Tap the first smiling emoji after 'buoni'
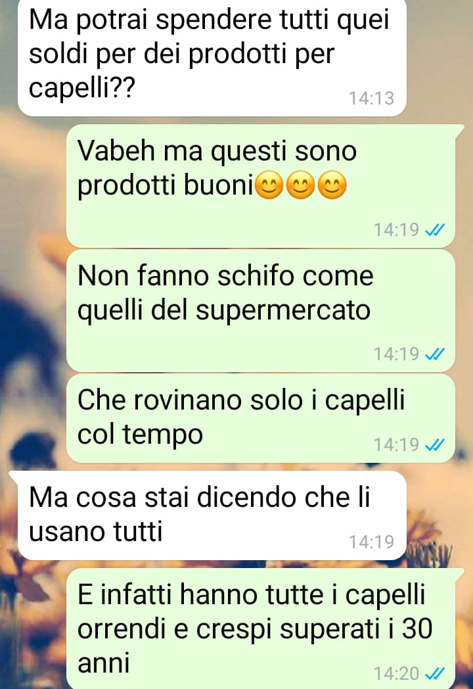Viewport: 473px width, 689px height. [269, 185]
